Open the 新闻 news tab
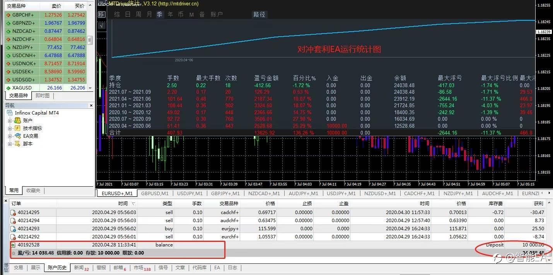The width and height of the screenshot is (553, 275). [81, 267]
